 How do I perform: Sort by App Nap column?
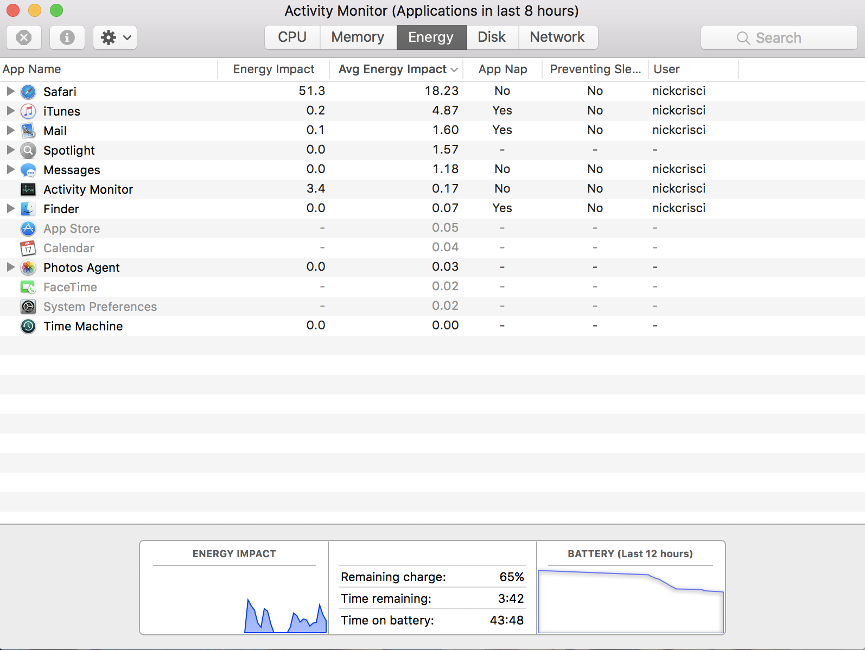(503, 69)
